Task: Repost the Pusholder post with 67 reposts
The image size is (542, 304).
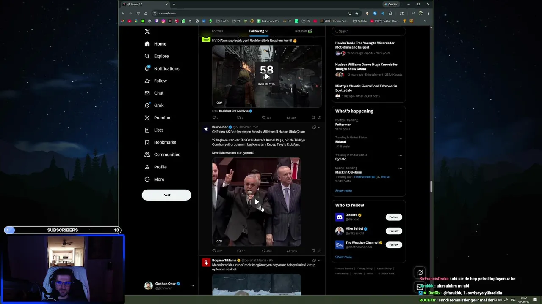Action: (241, 251)
